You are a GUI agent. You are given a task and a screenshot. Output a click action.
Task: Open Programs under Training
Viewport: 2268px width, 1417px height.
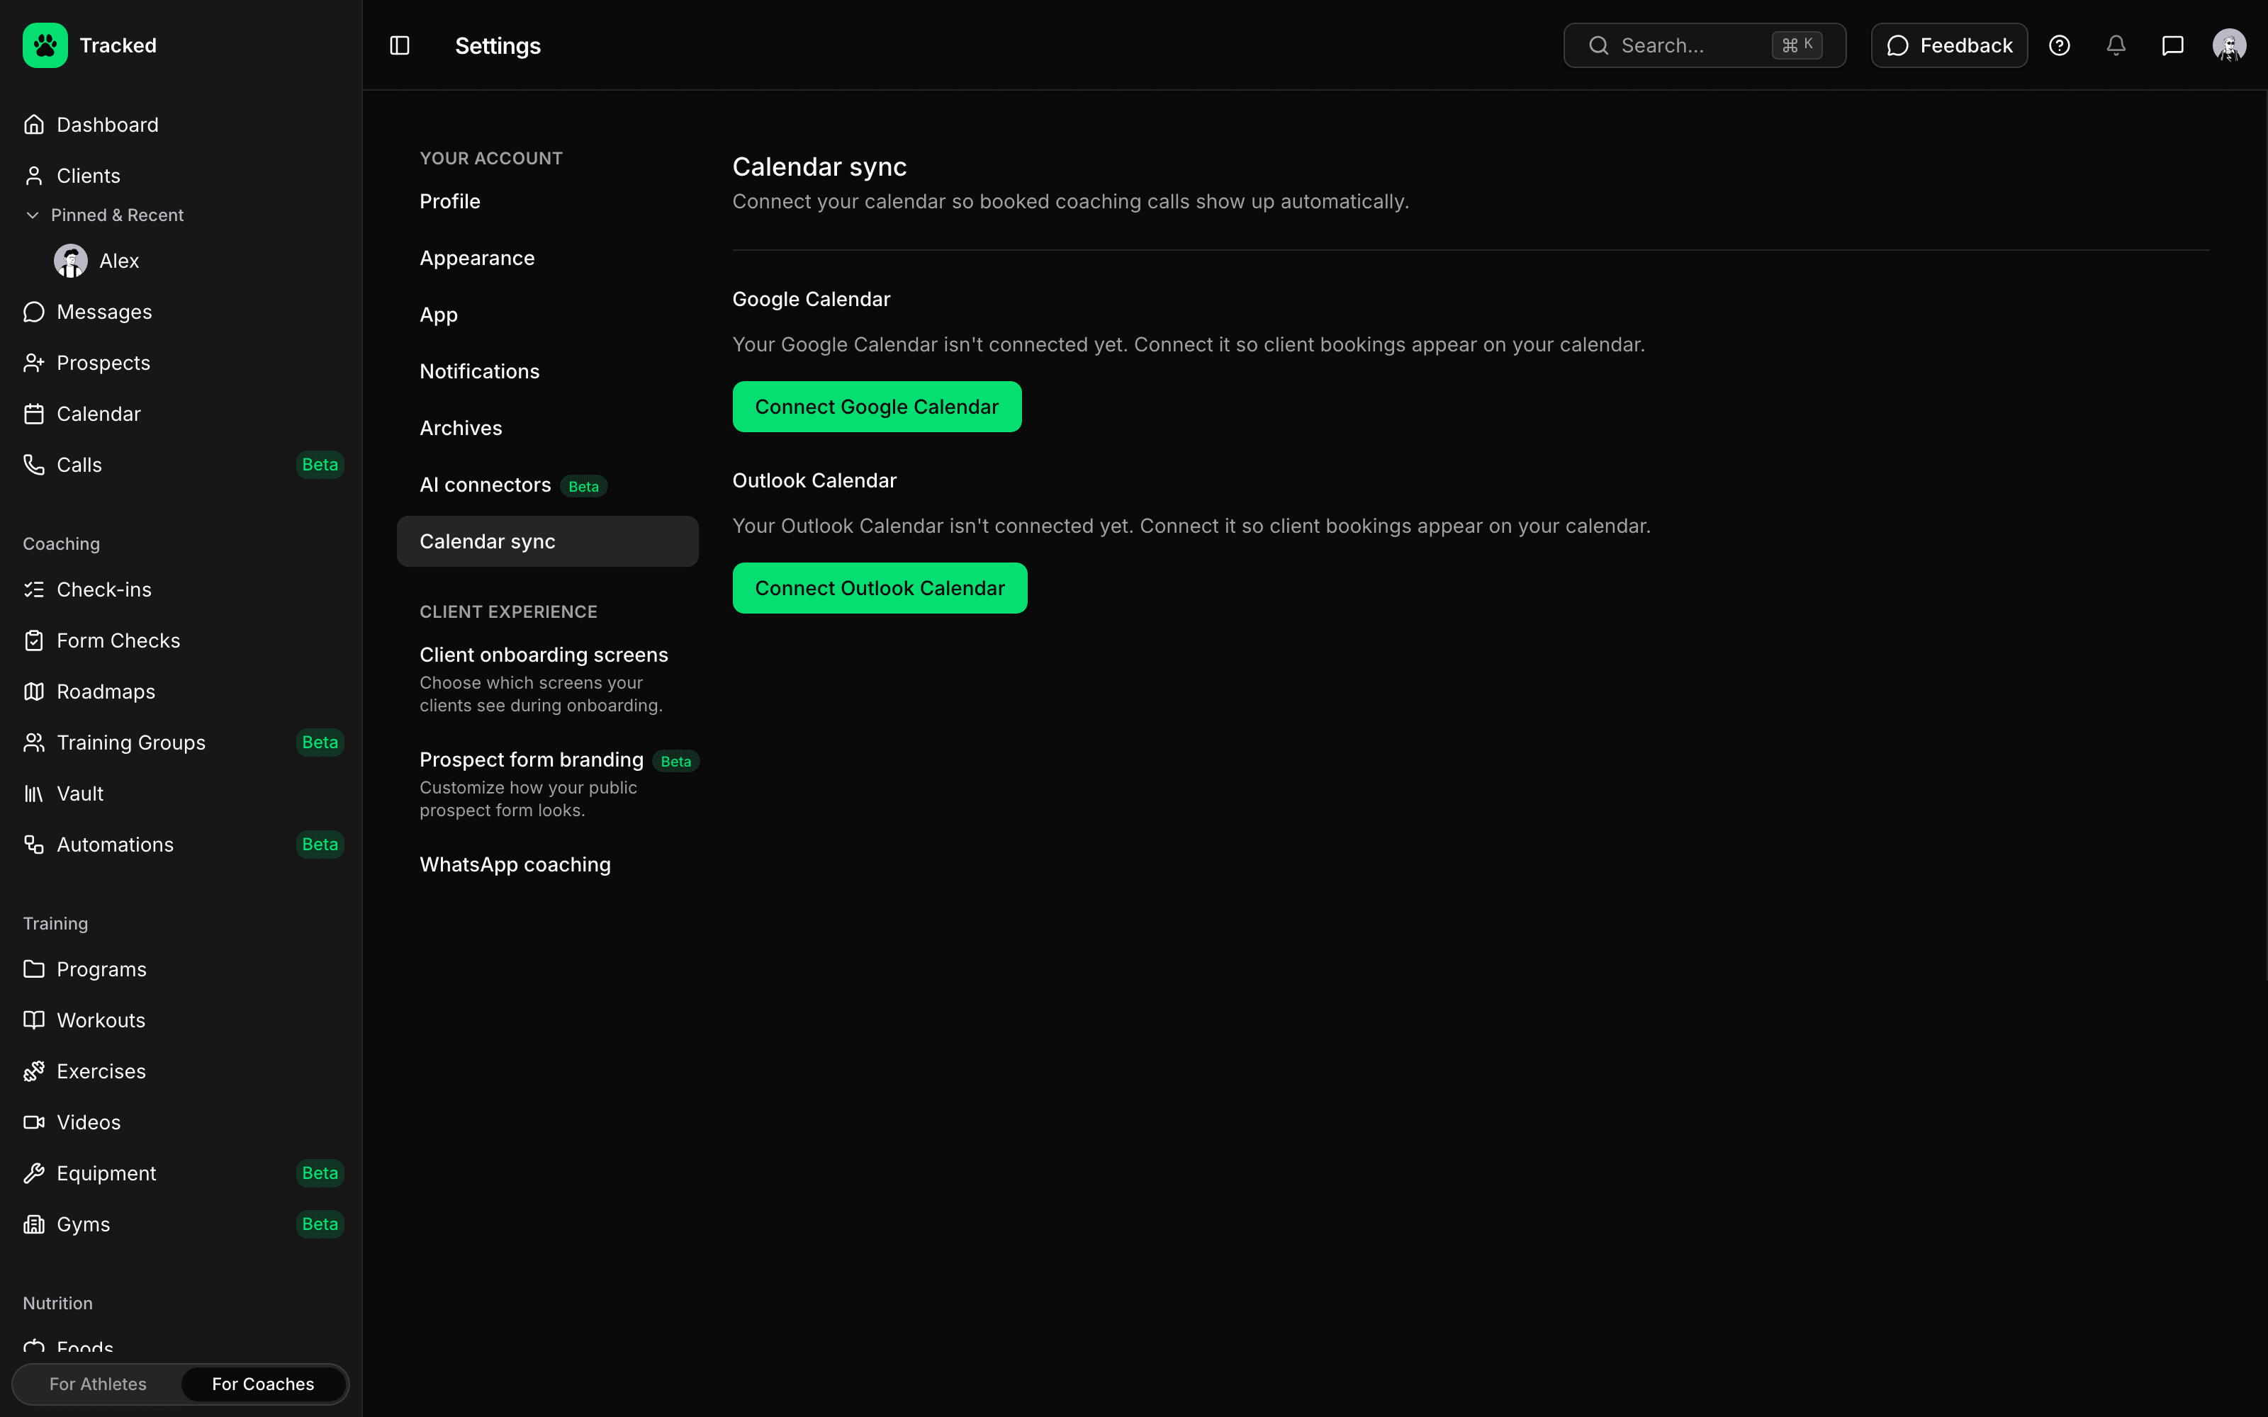click(x=181, y=969)
